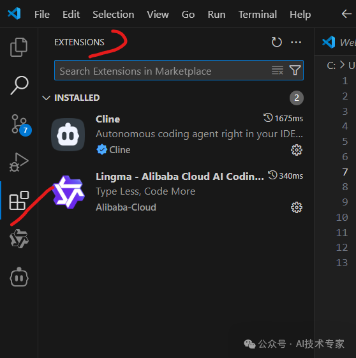
Task: Open the Search view in activity bar
Action: pyautogui.click(x=19, y=85)
